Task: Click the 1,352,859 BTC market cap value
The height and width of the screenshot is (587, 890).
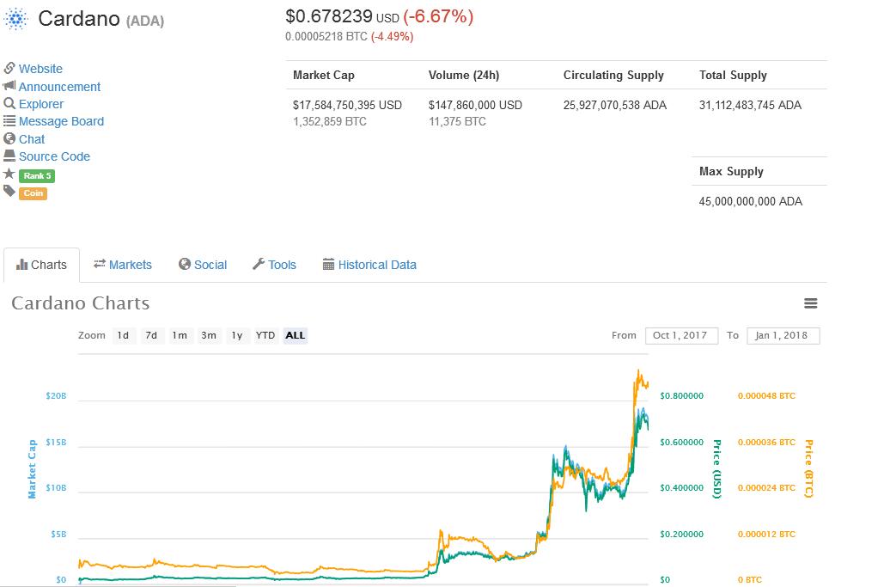Action: coord(330,121)
